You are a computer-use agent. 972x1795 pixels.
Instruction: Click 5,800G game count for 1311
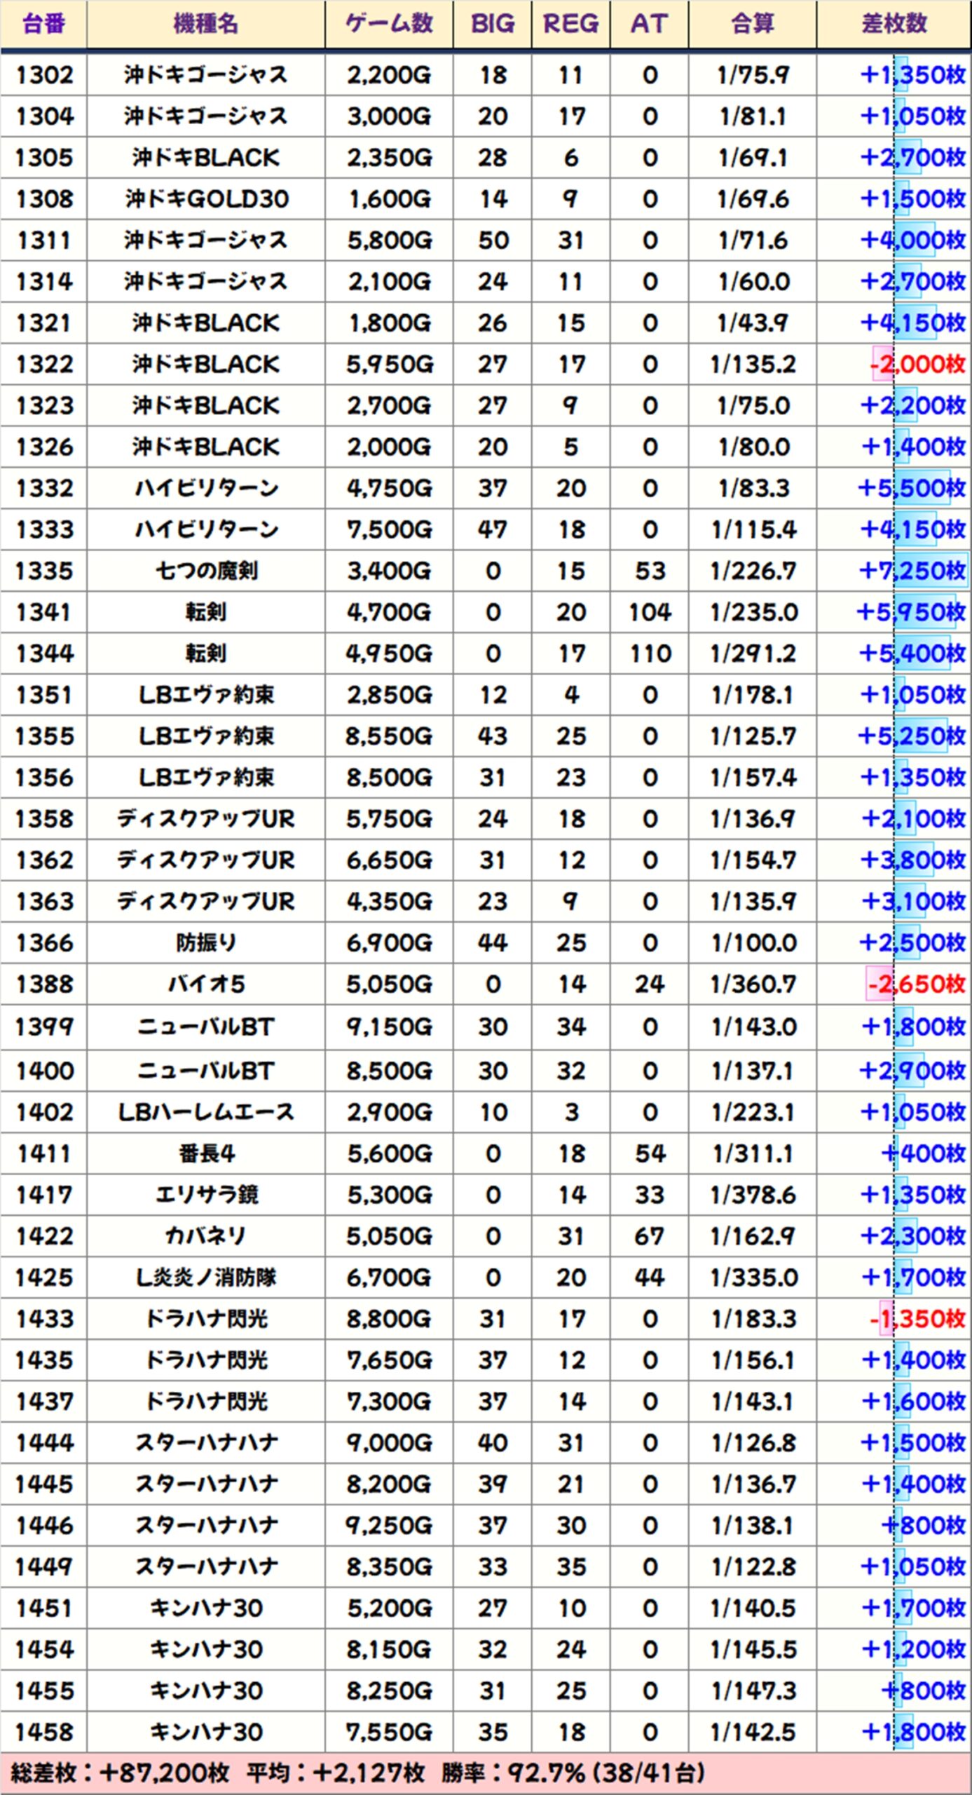[x=389, y=241]
